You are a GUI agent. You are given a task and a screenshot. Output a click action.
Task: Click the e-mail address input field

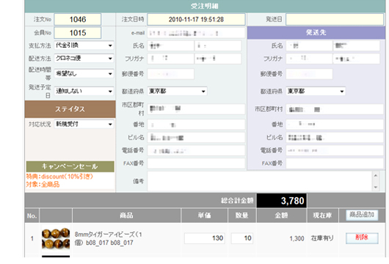click(x=196, y=33)
